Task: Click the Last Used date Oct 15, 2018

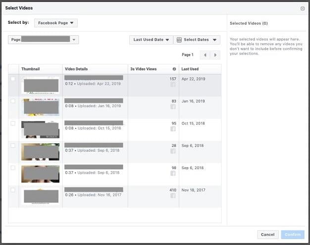Action: click(x=193, y=123)
